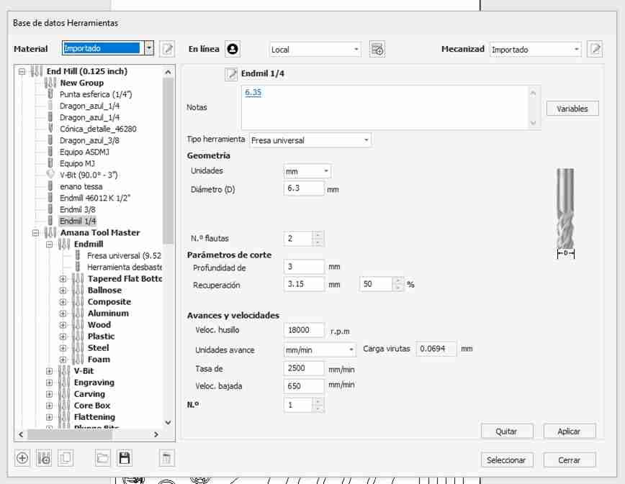
Task: Expand the Foam group
Action: pos(63,360)
